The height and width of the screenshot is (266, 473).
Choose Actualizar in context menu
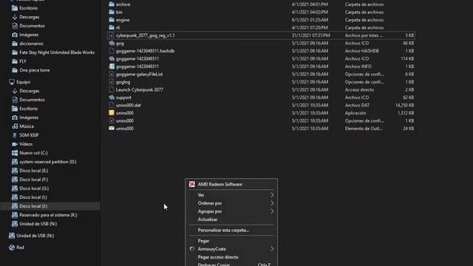click(x=231, y=219)
